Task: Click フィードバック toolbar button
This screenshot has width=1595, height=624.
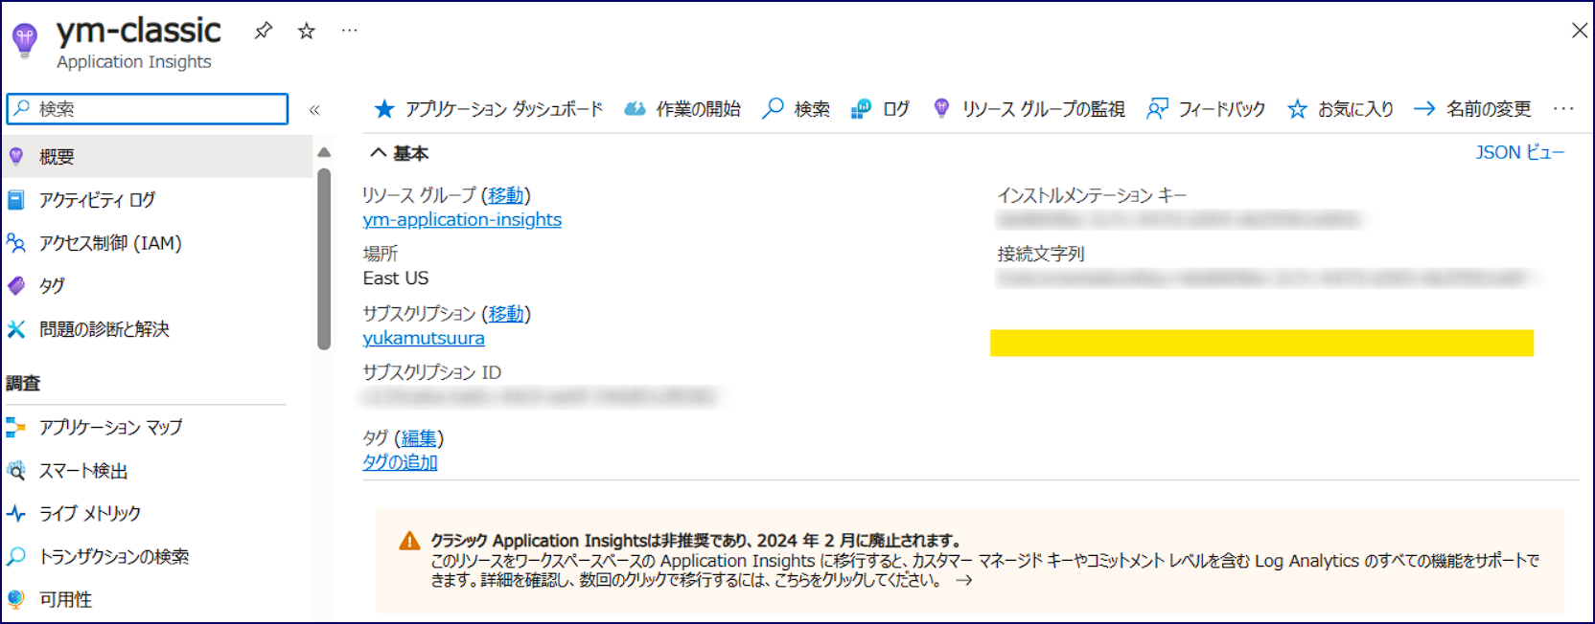Action: (1206, 109)
